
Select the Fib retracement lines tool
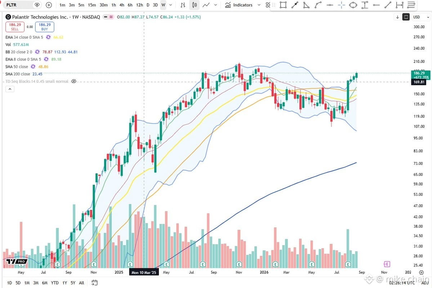click(411, 5)
